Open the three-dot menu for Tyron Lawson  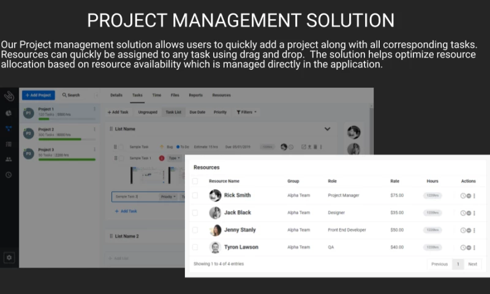click(474, 247)
